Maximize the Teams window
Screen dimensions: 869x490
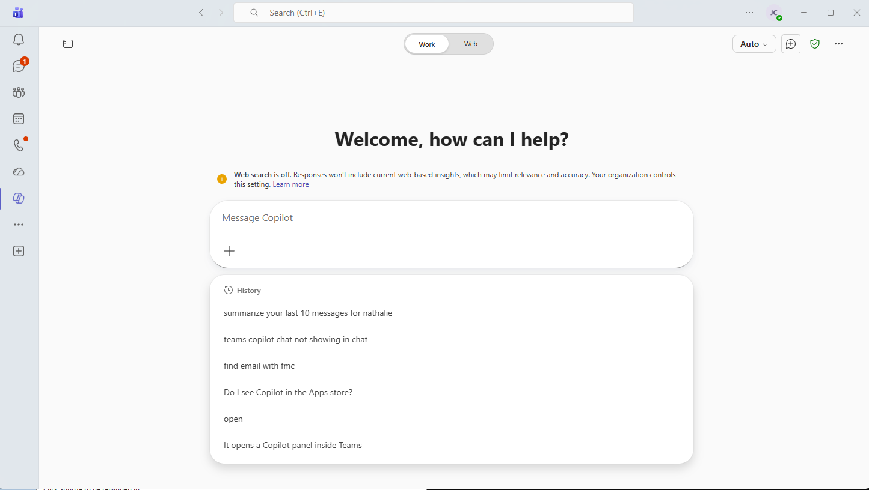coord(831,13)
